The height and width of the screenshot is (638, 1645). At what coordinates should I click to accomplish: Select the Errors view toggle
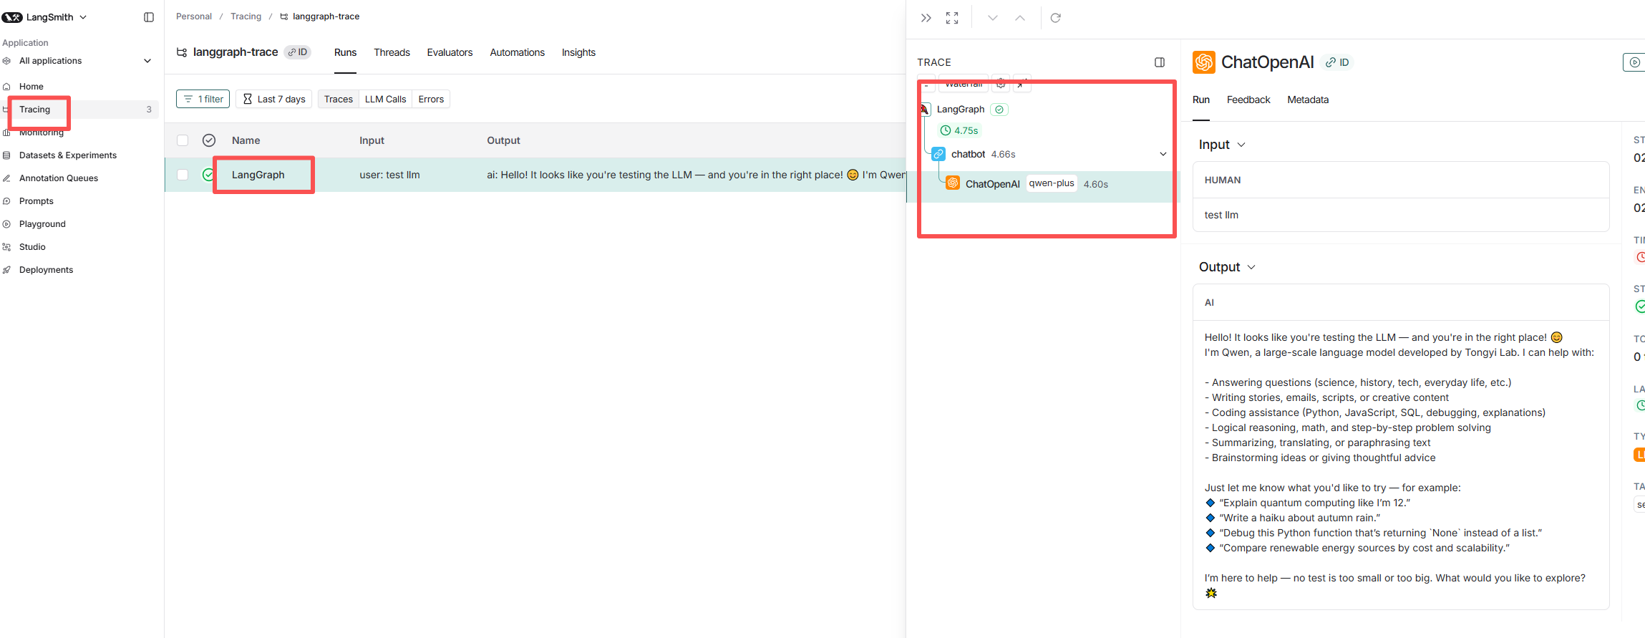click(x=431, y=99)
